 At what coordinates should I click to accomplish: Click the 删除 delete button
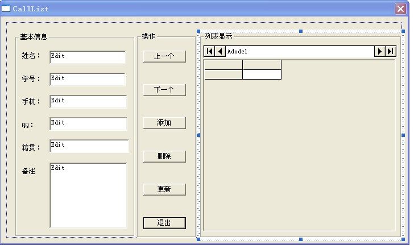(164, 156)
